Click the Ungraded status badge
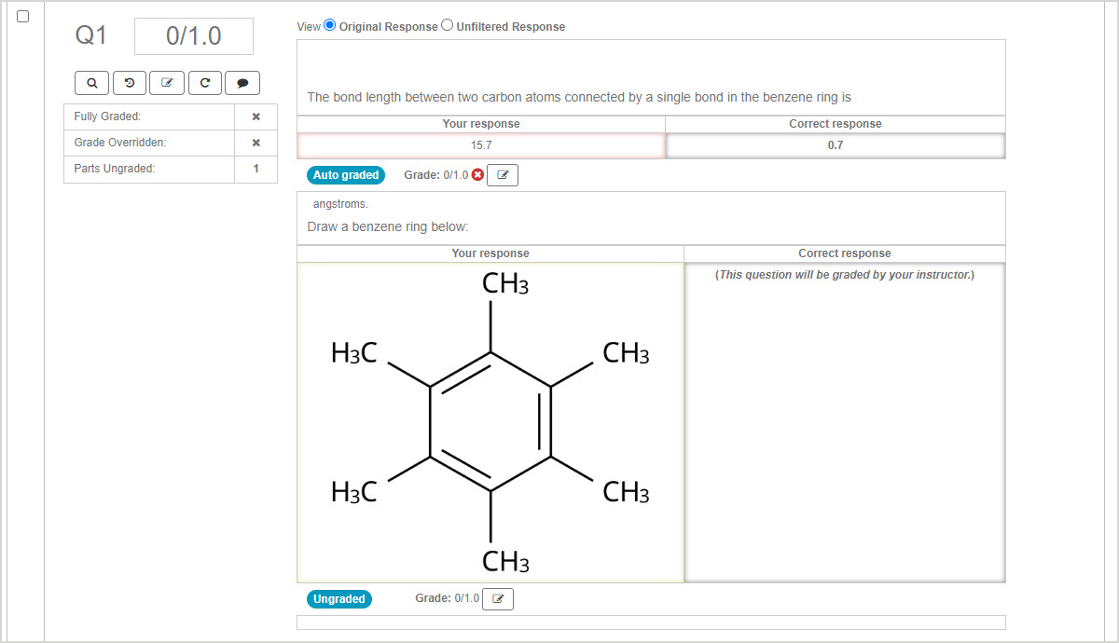1119x643 pixels. pos(339,598)
